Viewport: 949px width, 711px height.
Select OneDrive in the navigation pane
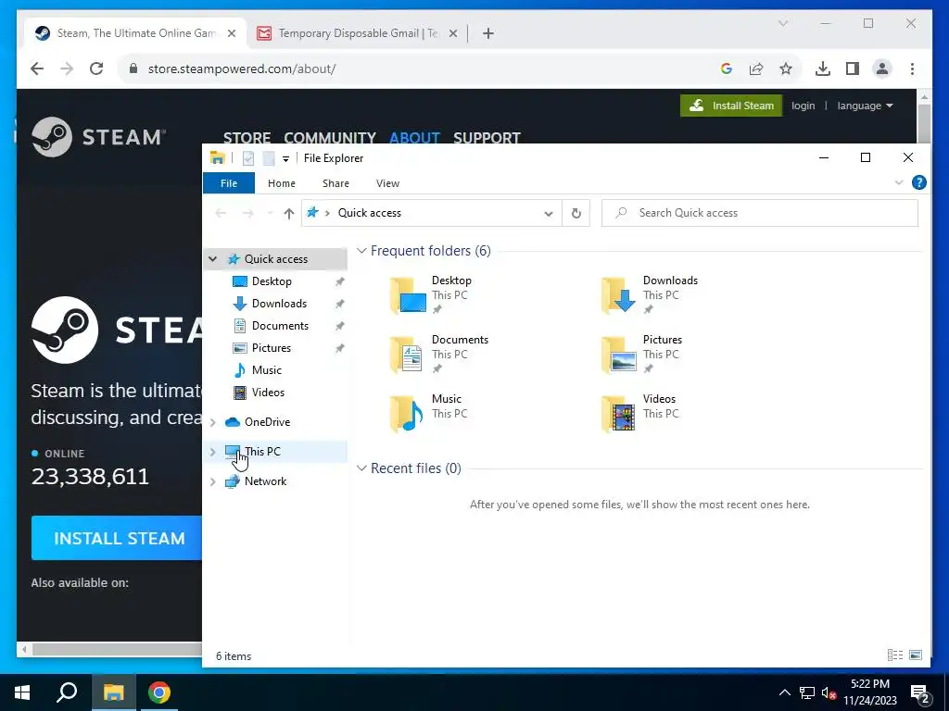267,422
